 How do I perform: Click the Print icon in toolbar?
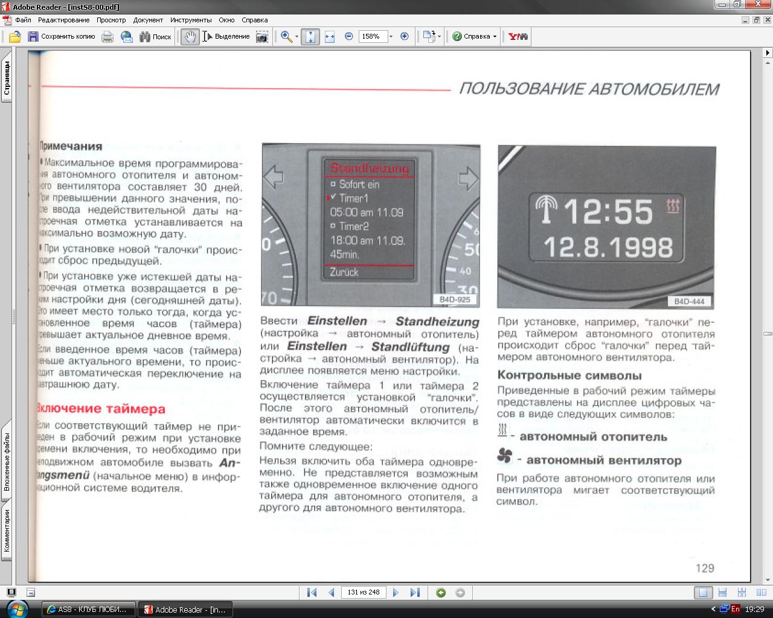pyautogui.click(x=107, y=37)
